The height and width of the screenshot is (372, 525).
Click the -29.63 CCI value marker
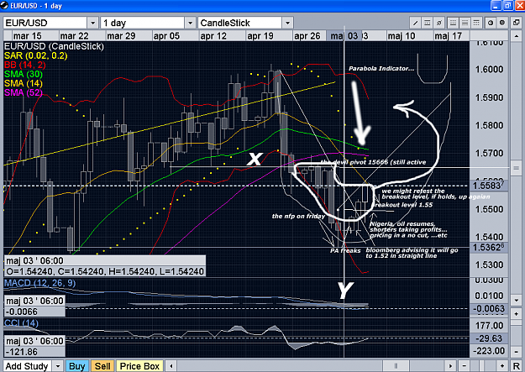[x=489, y=338]
